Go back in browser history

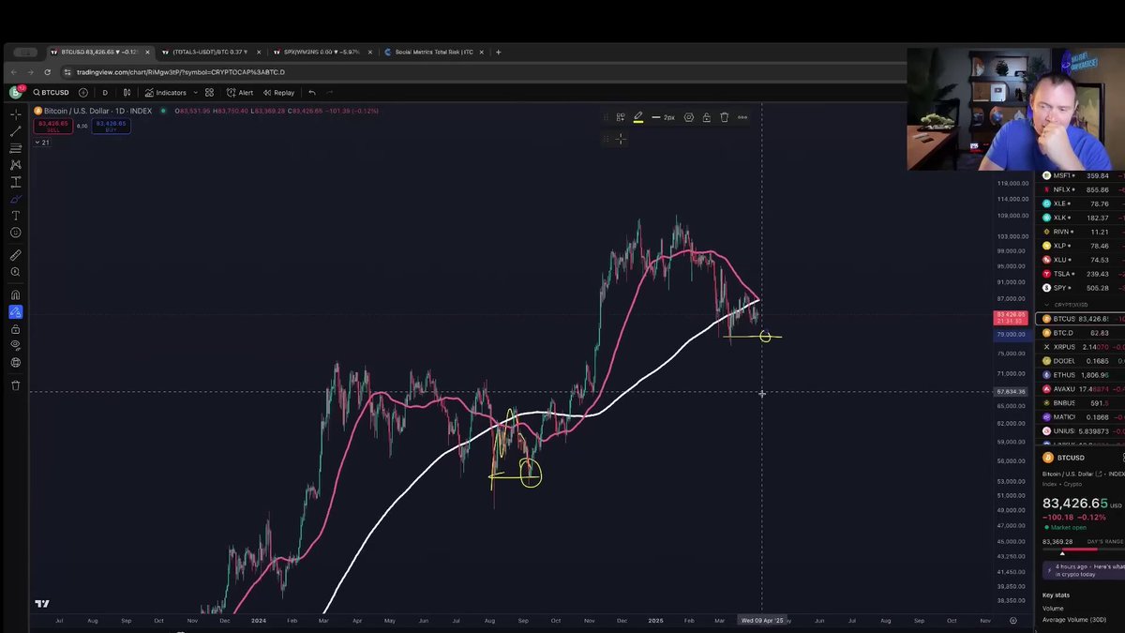(x=14, y=72)
